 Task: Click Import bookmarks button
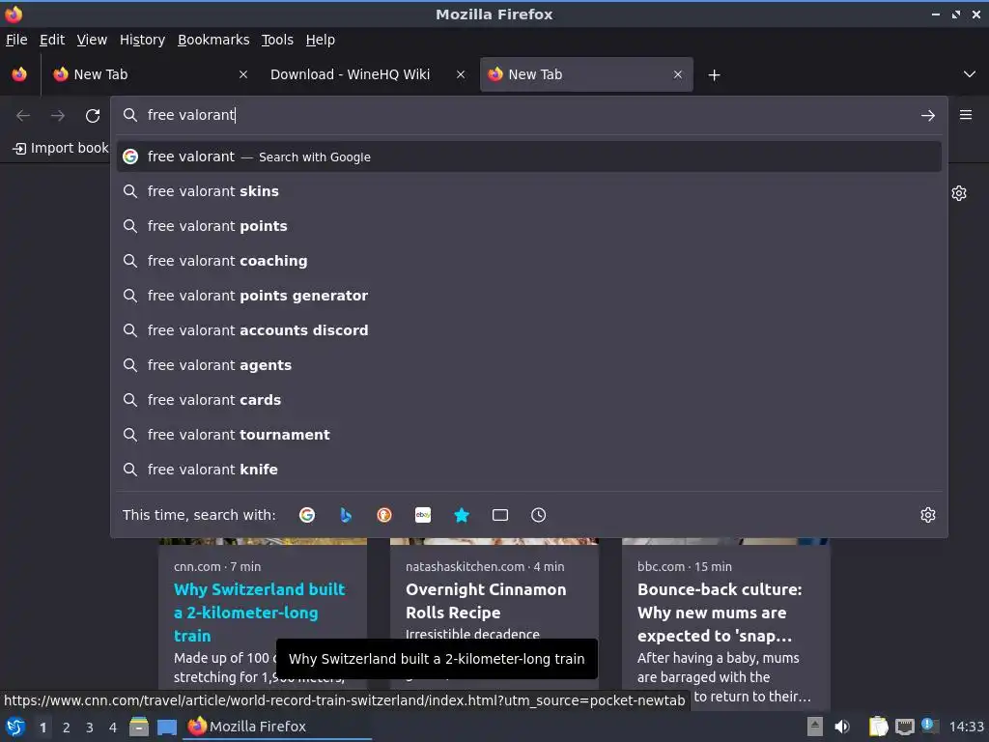point(61,148)
